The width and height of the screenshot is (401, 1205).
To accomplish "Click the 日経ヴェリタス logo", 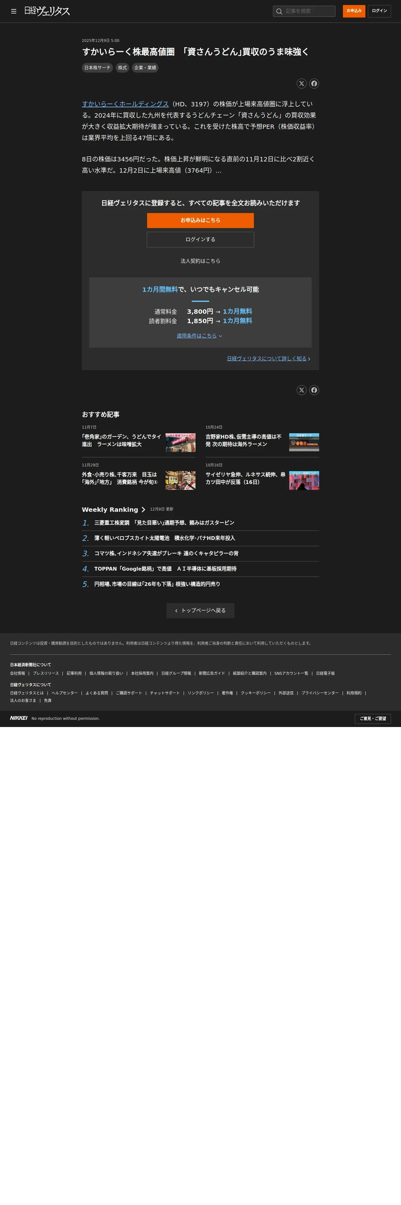I will [x=47, y=11].
